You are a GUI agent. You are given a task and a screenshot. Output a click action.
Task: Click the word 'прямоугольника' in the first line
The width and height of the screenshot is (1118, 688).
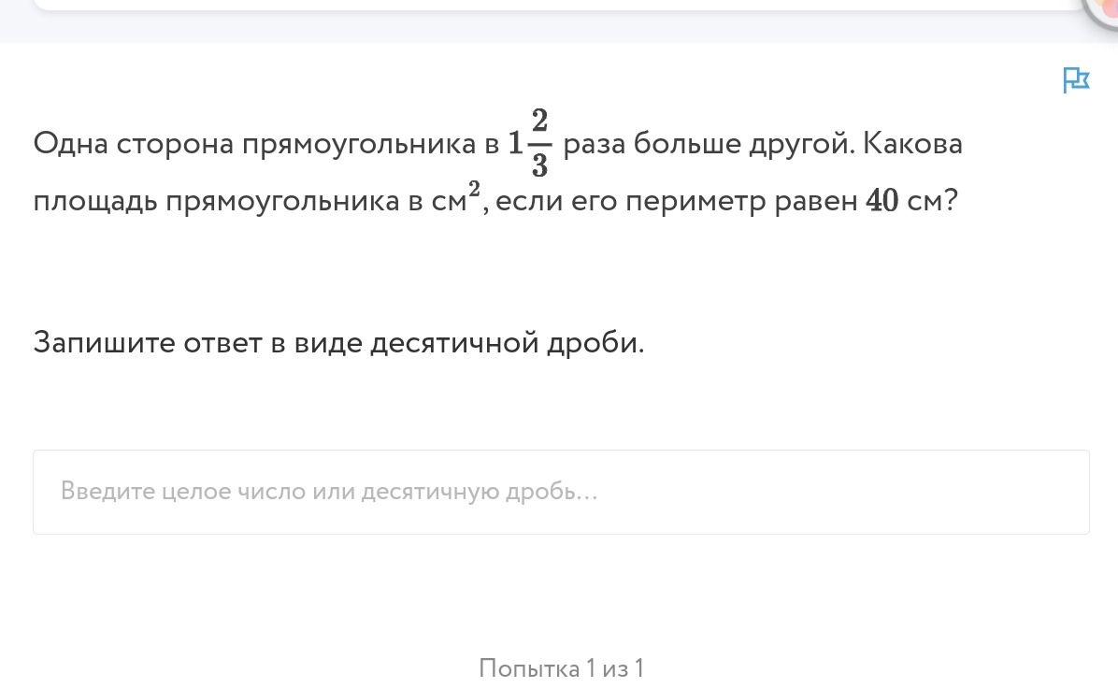(359, 144)
